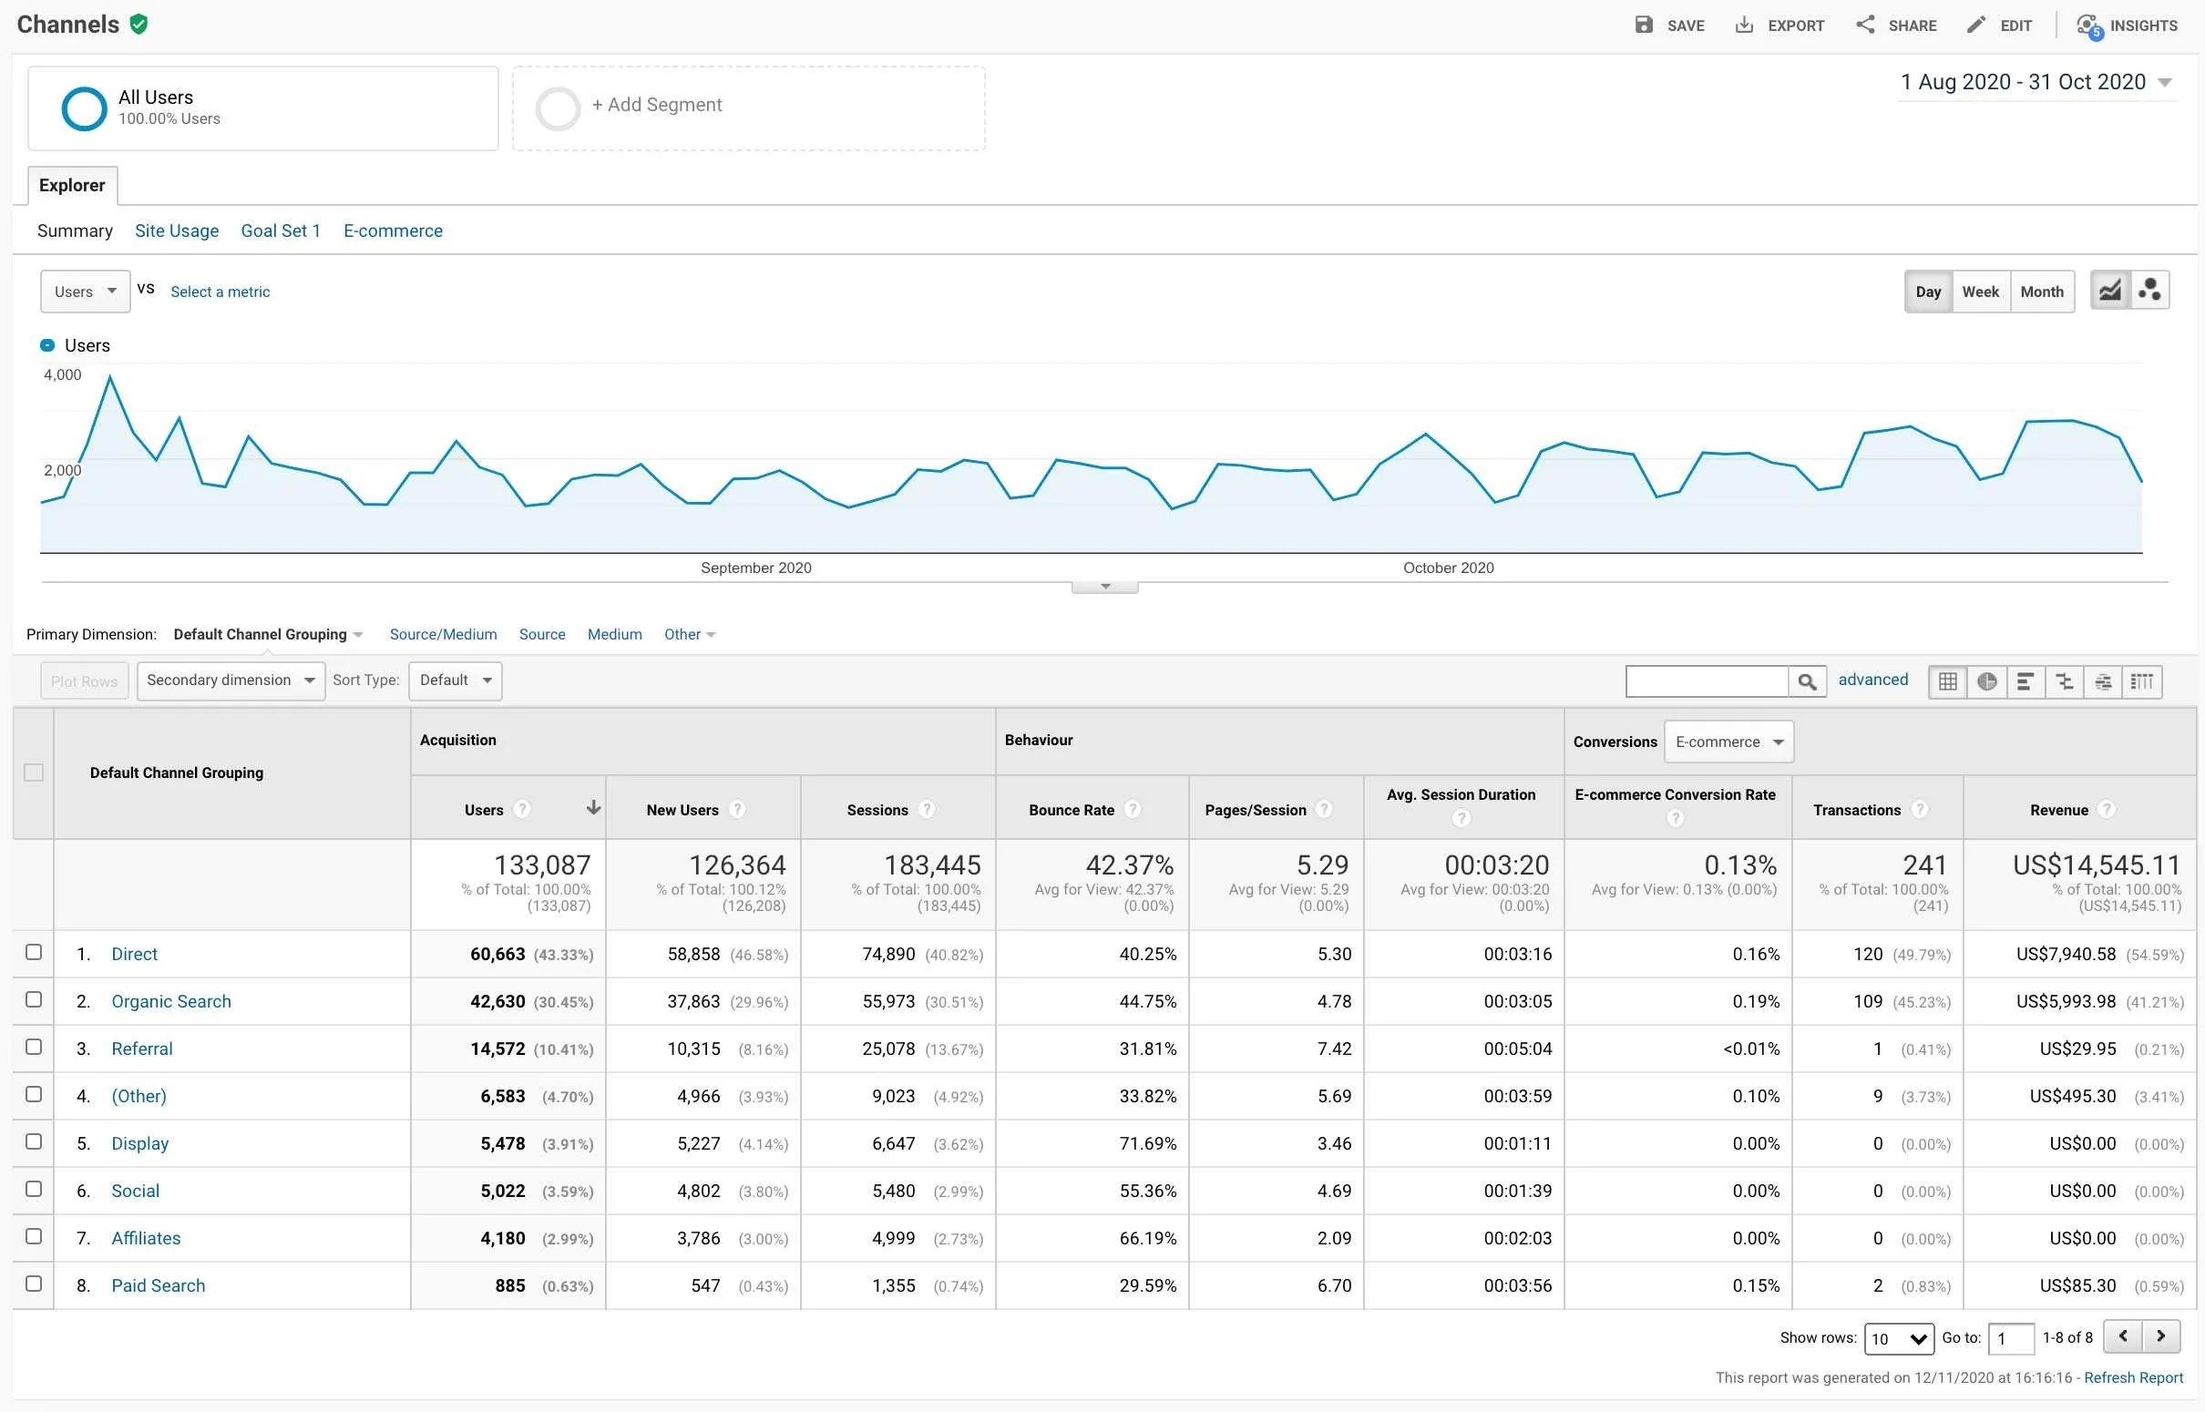Click the Save disk icon
Viewport: 2205px width, 1412px height.
pos(1643,25)
